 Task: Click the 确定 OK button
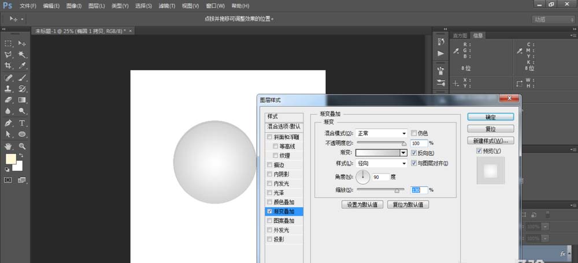tap(490, 117)
